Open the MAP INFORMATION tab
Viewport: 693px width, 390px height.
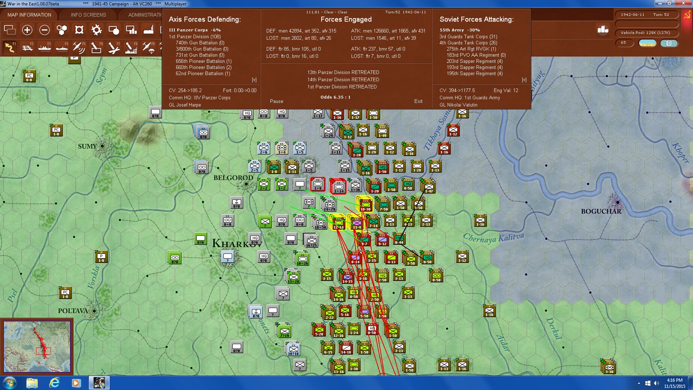click(x=29, y=15)
